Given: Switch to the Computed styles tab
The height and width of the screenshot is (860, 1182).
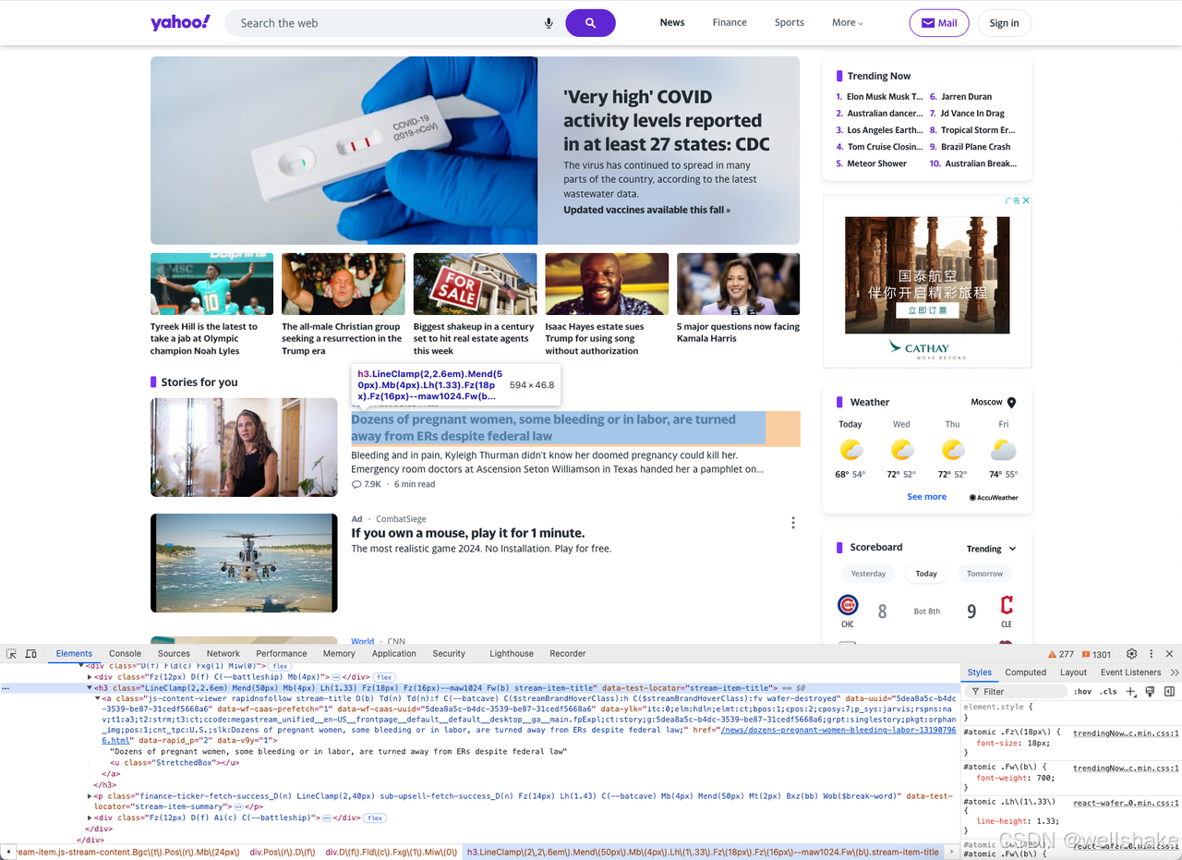Looking at the screenshot, I should (1026, 672).
